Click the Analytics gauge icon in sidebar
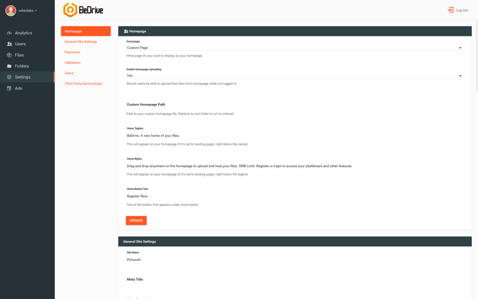 pyautogui.click(x=9, y=33)
